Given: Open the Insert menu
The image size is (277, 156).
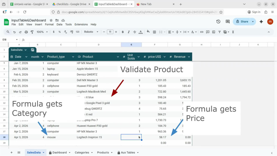Looking at the screenshot, I should (38, 24).
